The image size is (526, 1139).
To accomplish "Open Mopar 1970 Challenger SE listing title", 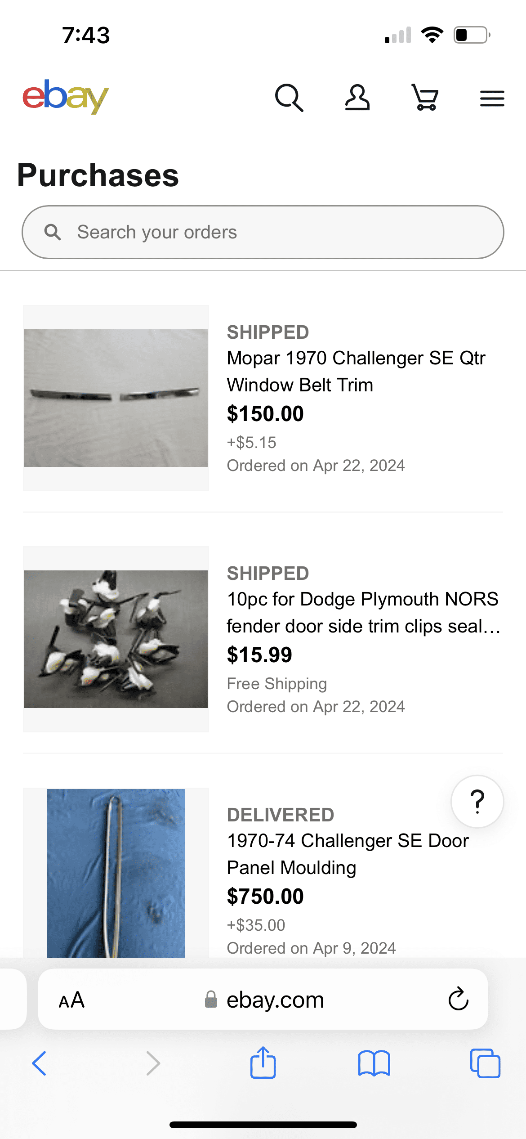I will click(356, 372).
